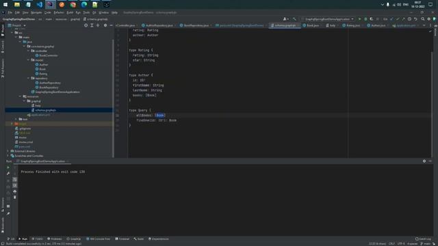
Task: Collapse the repository package folder
Action: 29,79
